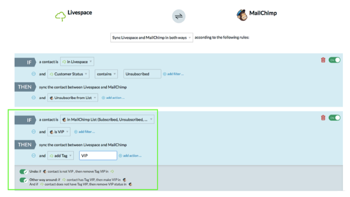This screenshot has width=350, height=197.
Task: Click 'contact is not VIP, then remove Tag VIP' text
Action: click(x=76, y=171)
